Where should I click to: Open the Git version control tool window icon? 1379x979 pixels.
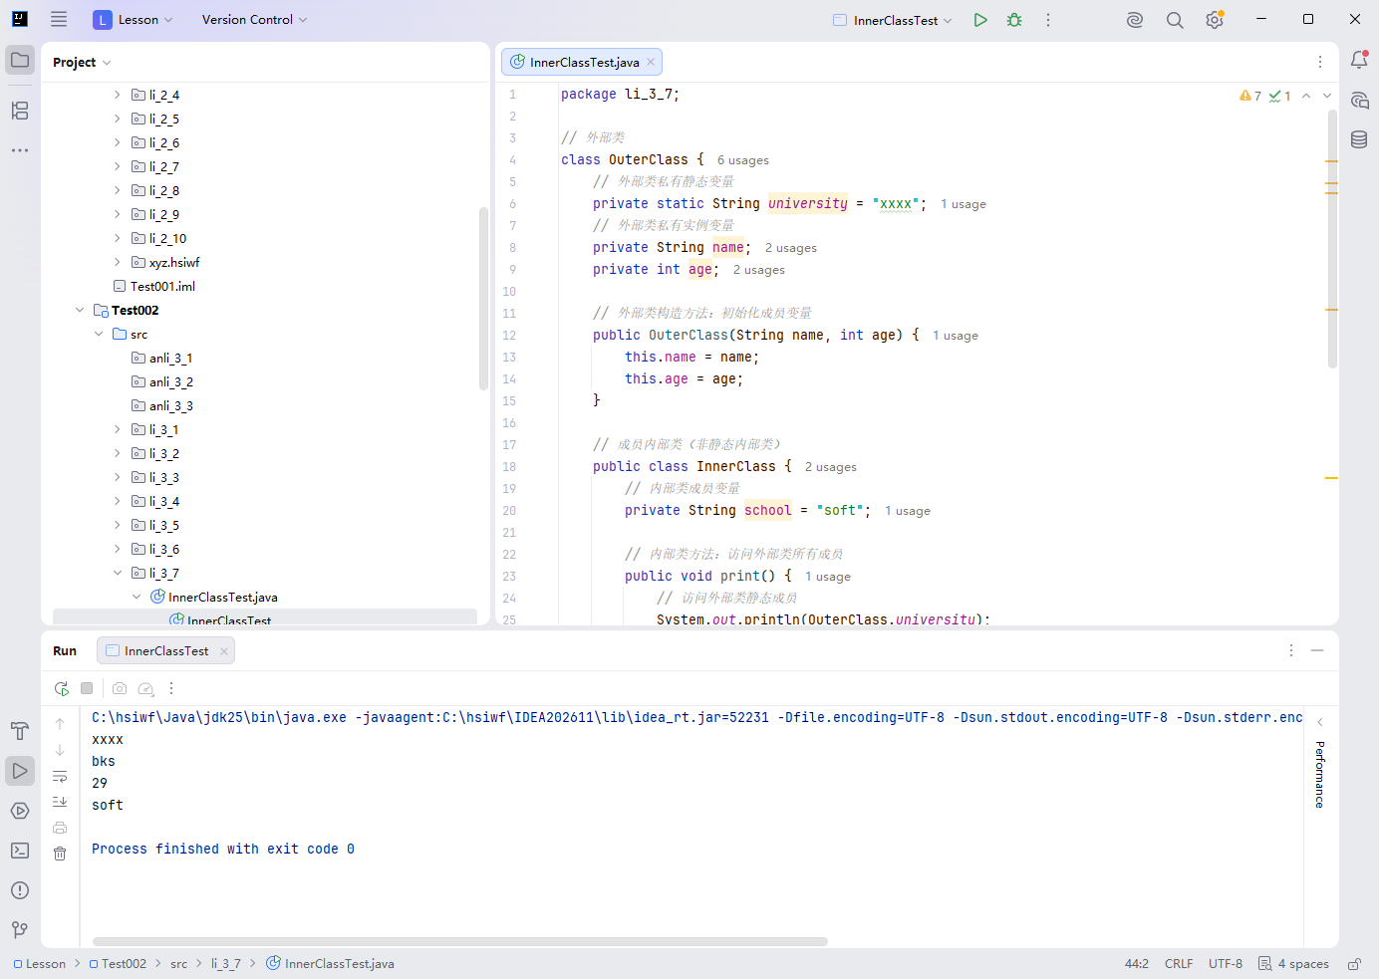point(20,930)
